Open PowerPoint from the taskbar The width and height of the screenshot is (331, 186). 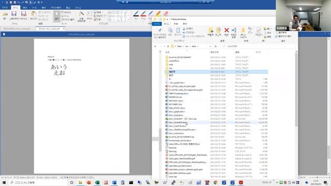point(89,182)
